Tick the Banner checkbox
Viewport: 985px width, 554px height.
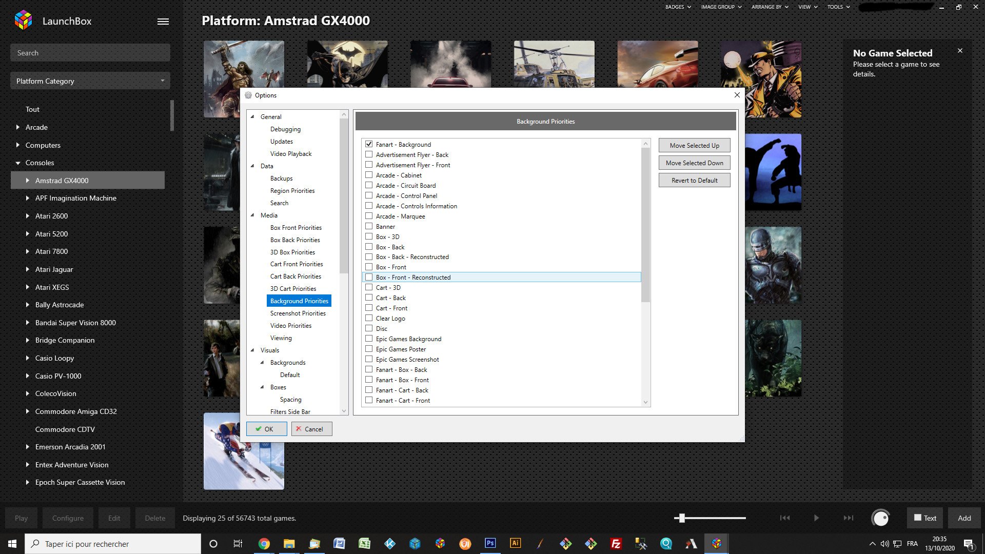click(x=369, y=226)
